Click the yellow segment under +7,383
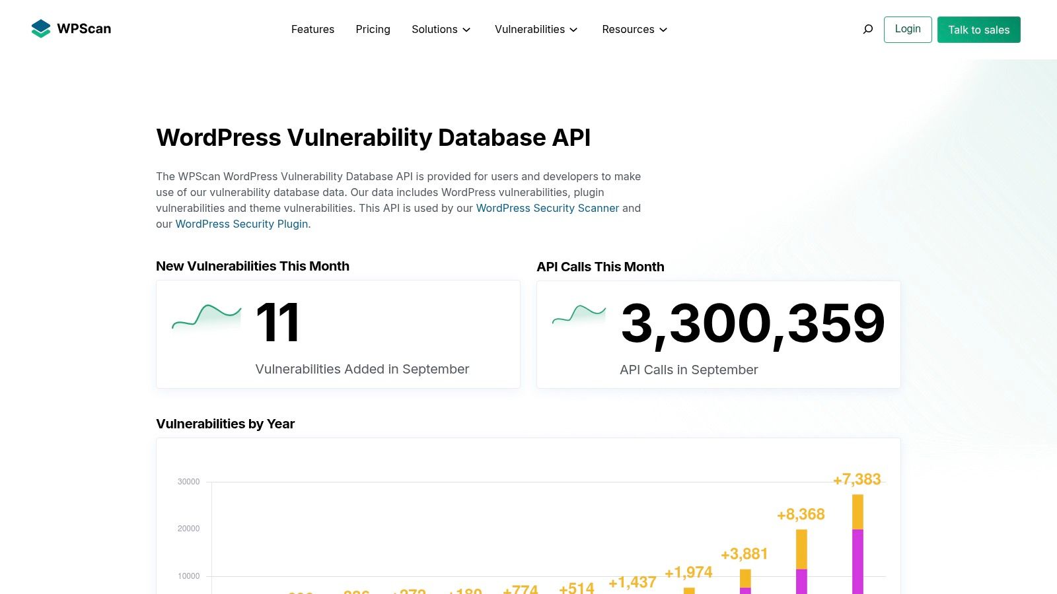This screenshot has width=1057, height=594. [x=857, y=512]
